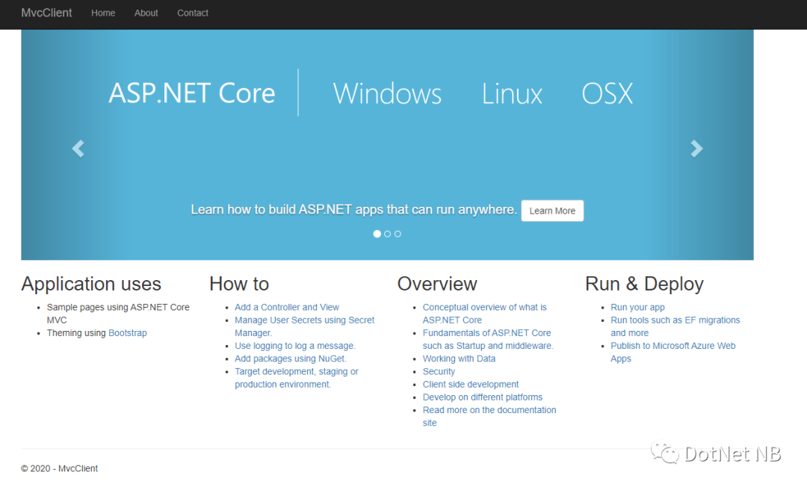Viewport: 807px width, 487px height.
Task: Click the 2020 - MvcClient footer text
Action: tap(59, 468)
